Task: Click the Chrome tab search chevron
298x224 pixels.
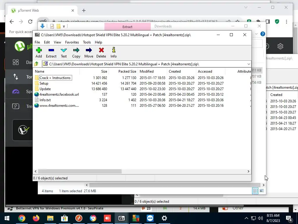Action: [x=246, y=7]
